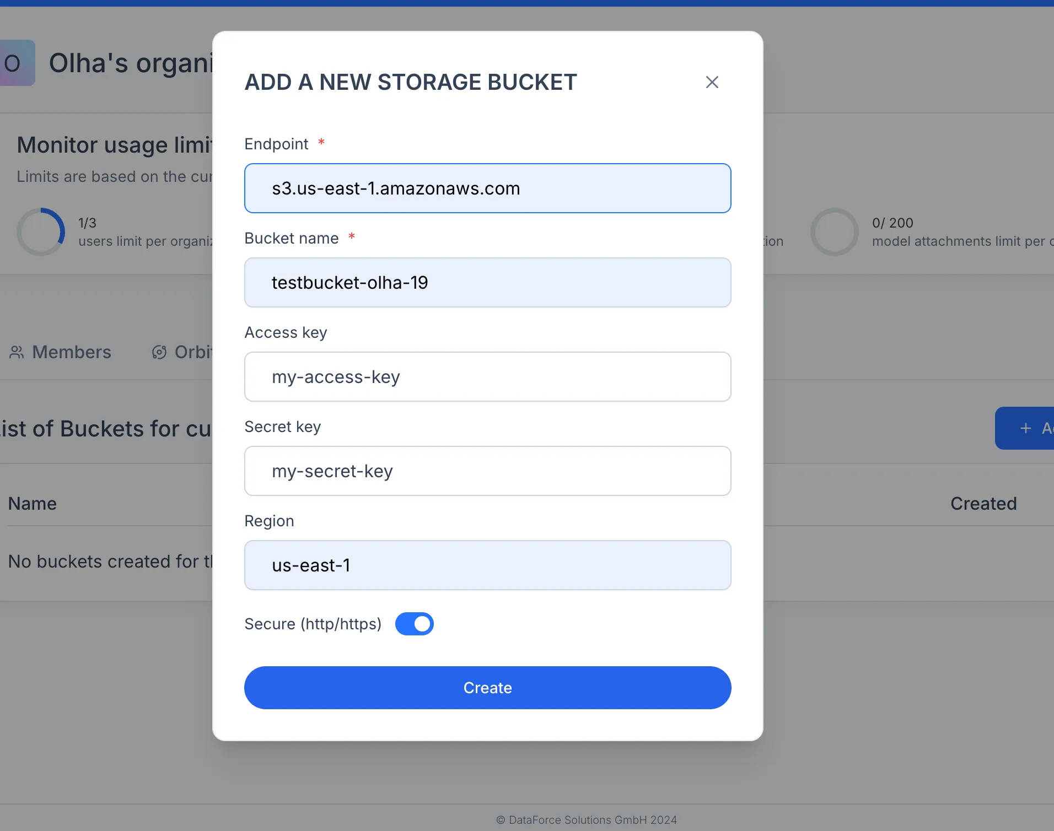Switch to the Orbit tab
This screenshot has height=831, width=1054.
182,352
